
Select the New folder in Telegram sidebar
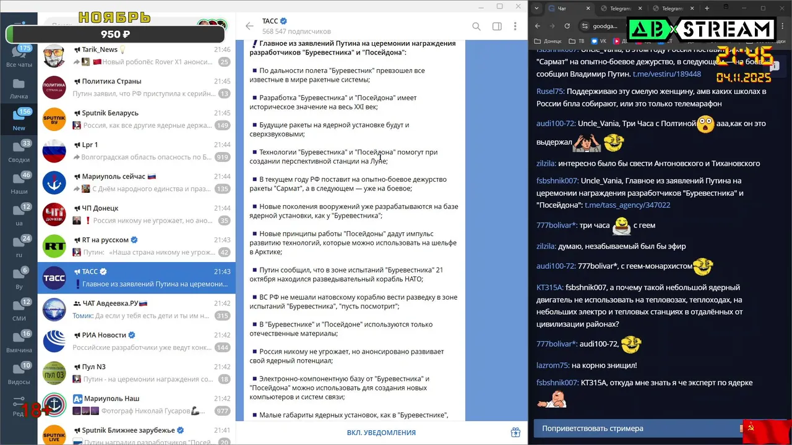click(19, 121)
